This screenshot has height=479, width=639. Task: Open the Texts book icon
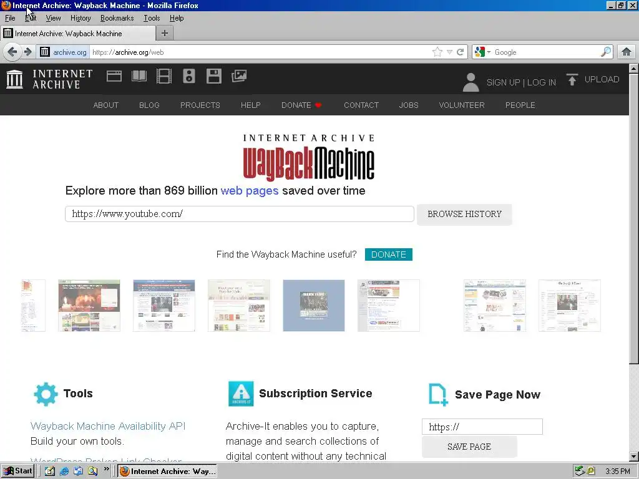(139, 76)
